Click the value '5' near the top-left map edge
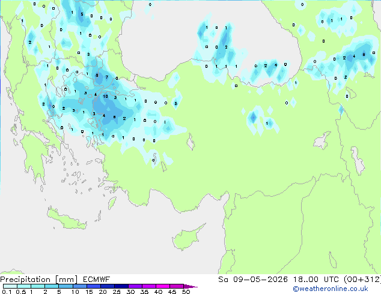Screen dimensions: 381x294 coord(82,14)
